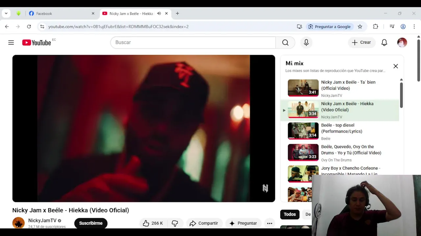Click the install app icon in the address bar
The height and width of the screenshot is (236, 421).
(299, 27)
